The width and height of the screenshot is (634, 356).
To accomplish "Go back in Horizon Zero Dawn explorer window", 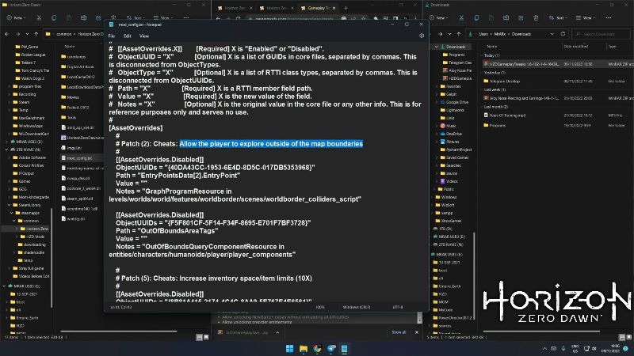I will 7,34.
